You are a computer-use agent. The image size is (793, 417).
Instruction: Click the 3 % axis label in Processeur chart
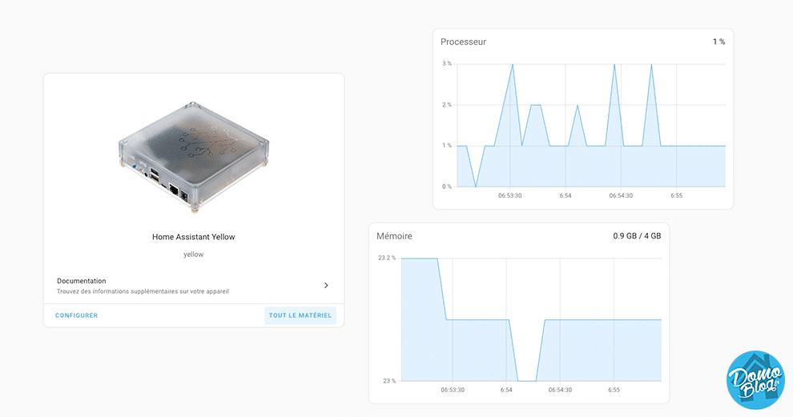tap(447, 64)
